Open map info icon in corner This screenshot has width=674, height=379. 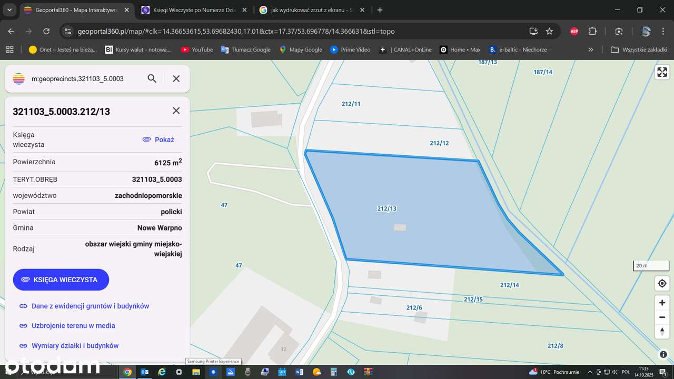click(x=662, y=354)
